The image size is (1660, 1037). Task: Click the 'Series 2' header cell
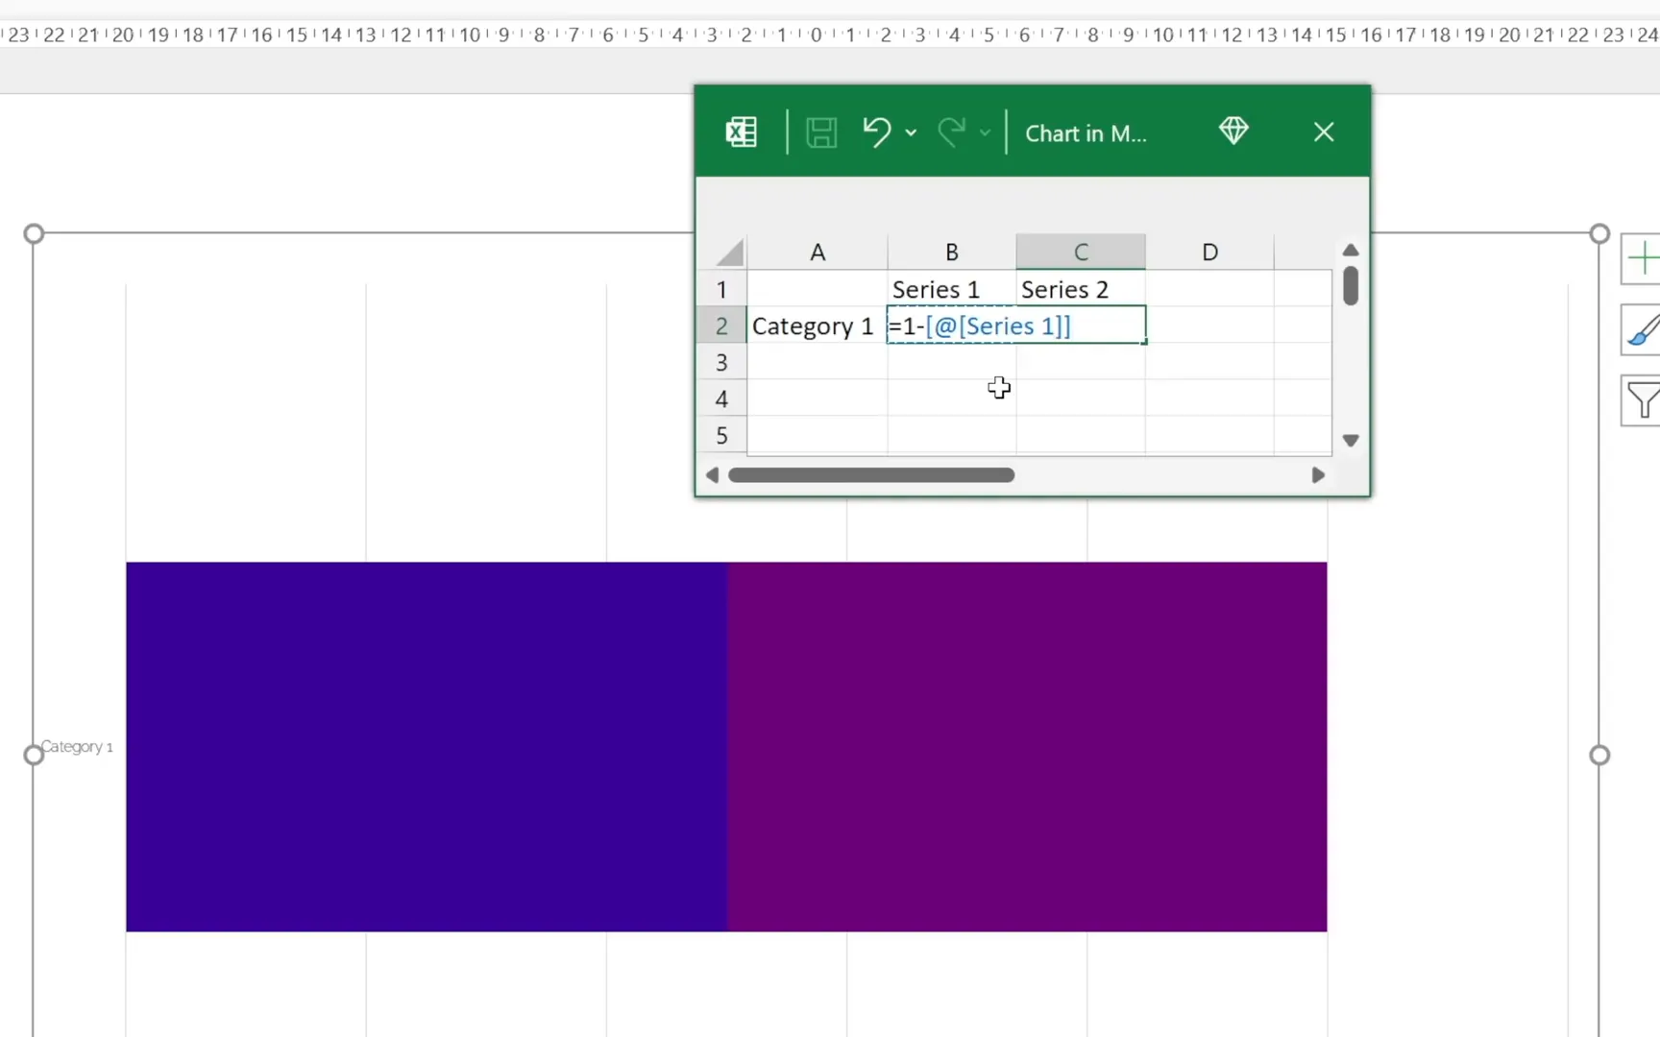tap(1081, 289)
